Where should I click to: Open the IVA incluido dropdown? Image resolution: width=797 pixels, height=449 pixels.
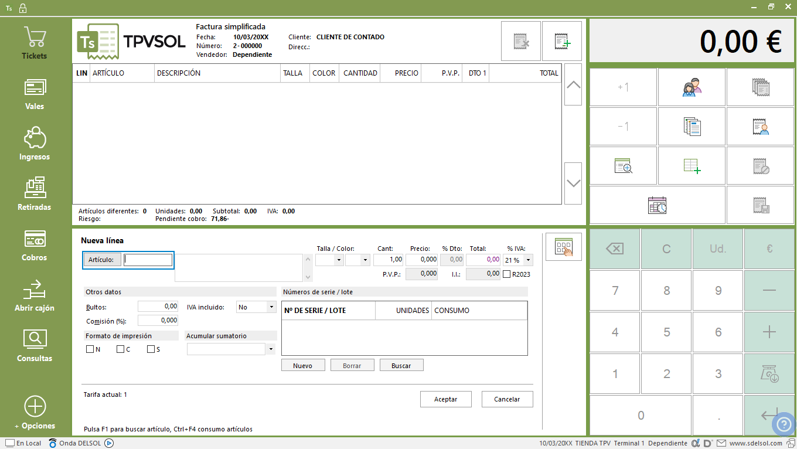(271, 307)
